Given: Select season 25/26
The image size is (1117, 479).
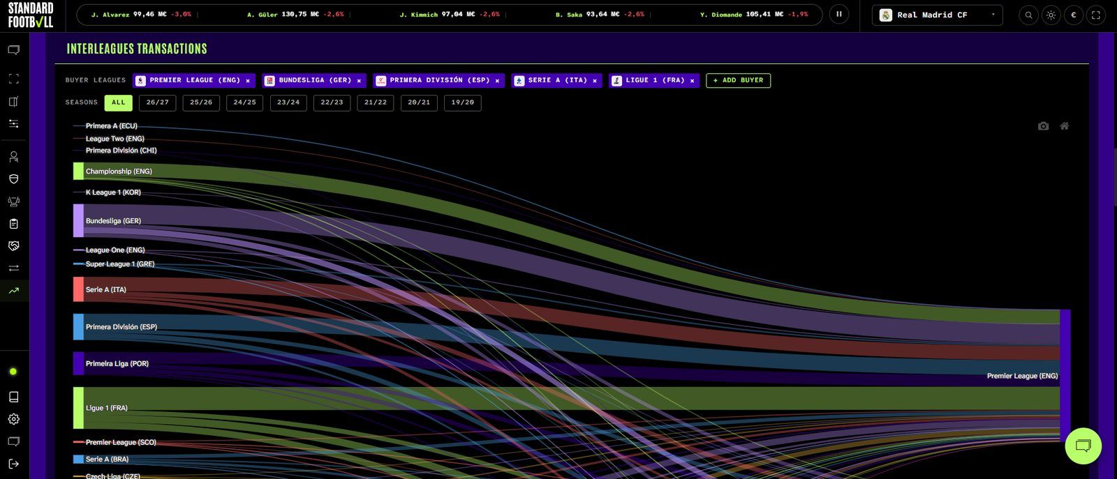Looking at the screenshot, I should [201, 102].
